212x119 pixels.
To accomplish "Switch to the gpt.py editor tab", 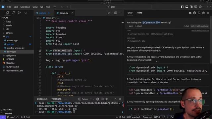I will click(x=43, y=13).
